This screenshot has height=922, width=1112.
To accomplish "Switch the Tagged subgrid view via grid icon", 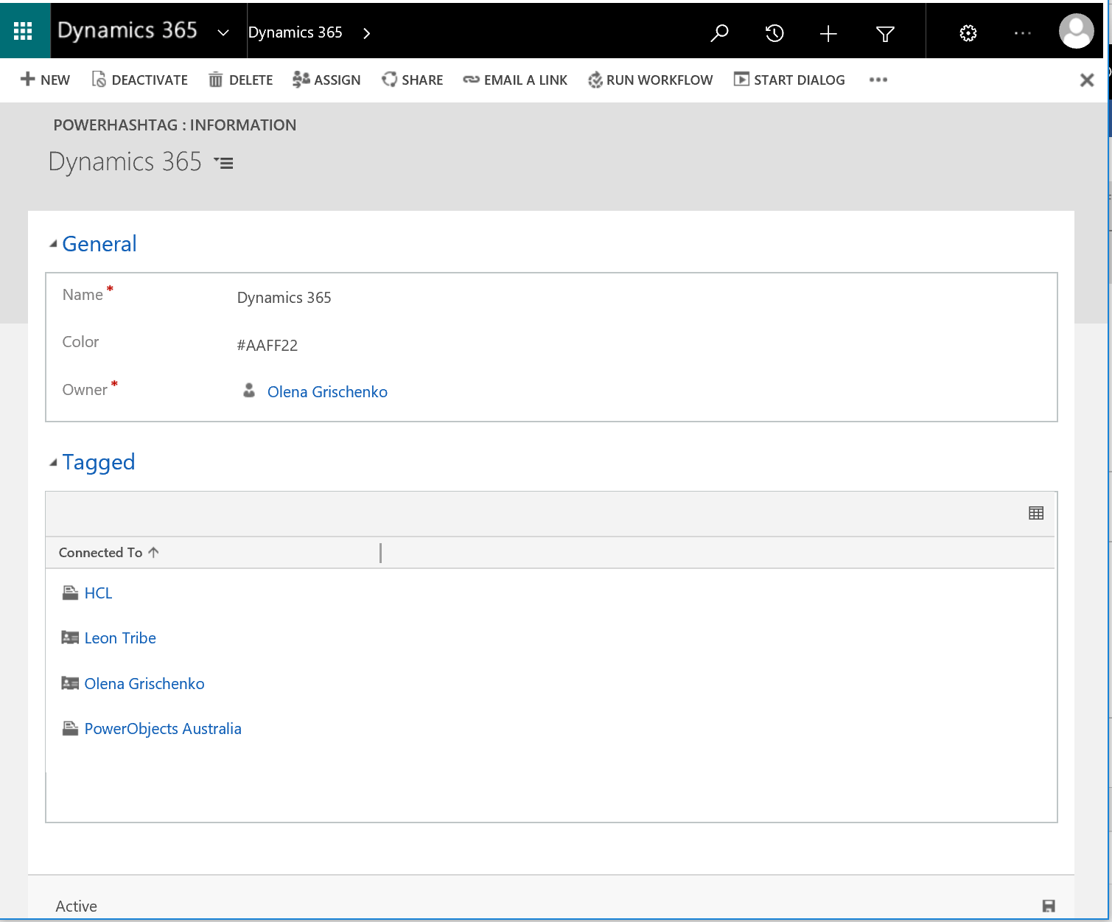I will (1035, 513).
